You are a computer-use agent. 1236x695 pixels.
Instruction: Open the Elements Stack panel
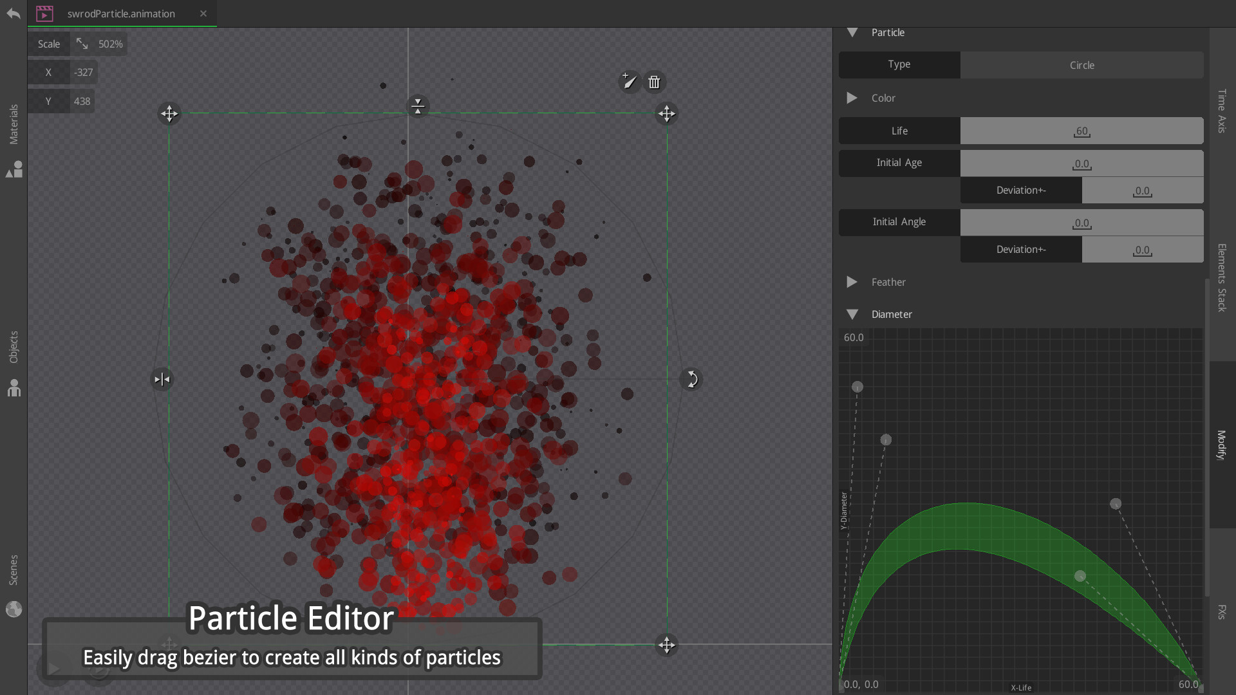point(1222,275)
